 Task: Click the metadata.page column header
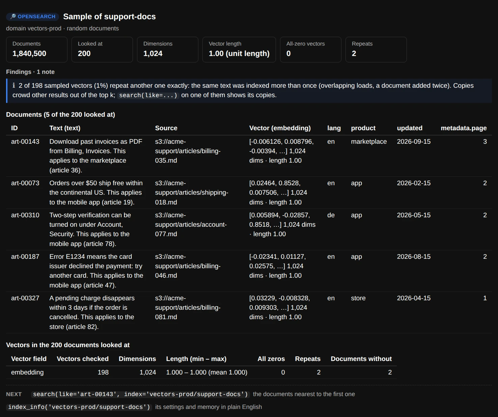point(464,128)
